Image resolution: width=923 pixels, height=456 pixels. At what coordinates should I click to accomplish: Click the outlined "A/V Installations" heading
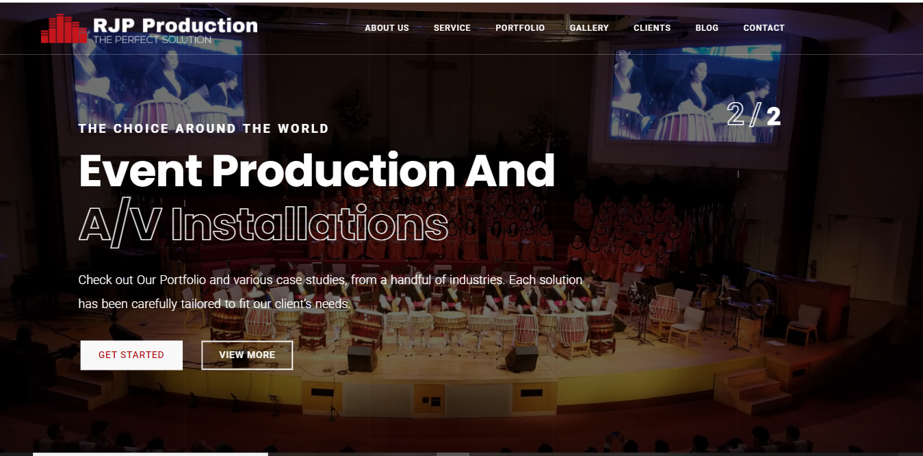(263, 224)
